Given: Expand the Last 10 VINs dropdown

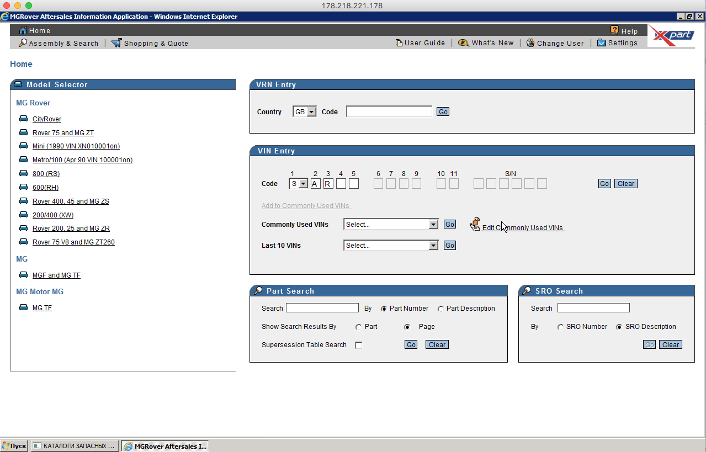Looking at the screenshot, I should (433, 246).
